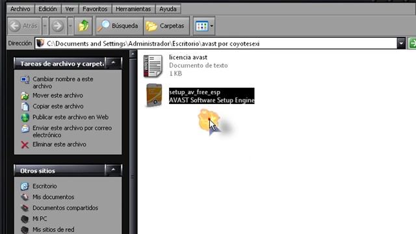Image resolution: width=416 pixels, height=234 pixels.
Task: Click the Documentos compartidos icon
Action: pyautogui.click(x=25, y=208)
